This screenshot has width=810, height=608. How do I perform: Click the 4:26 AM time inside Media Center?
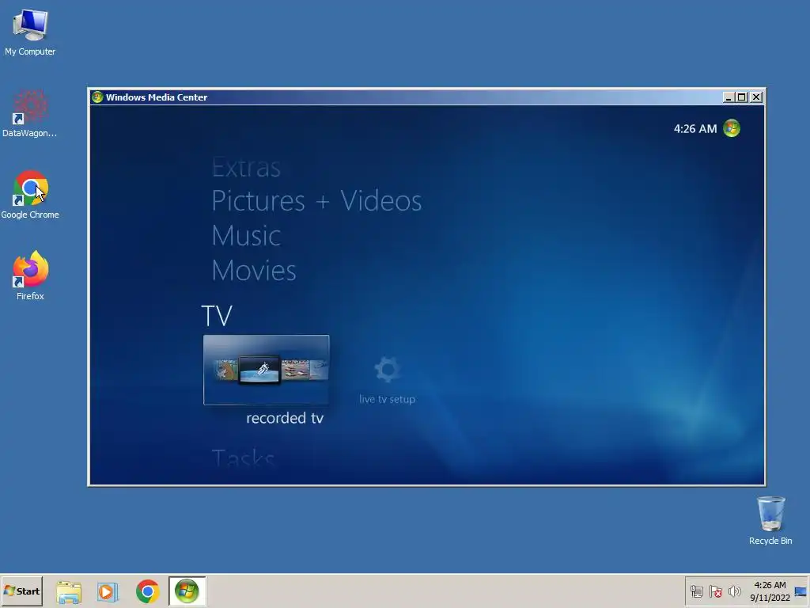click(x=695, y=129)
